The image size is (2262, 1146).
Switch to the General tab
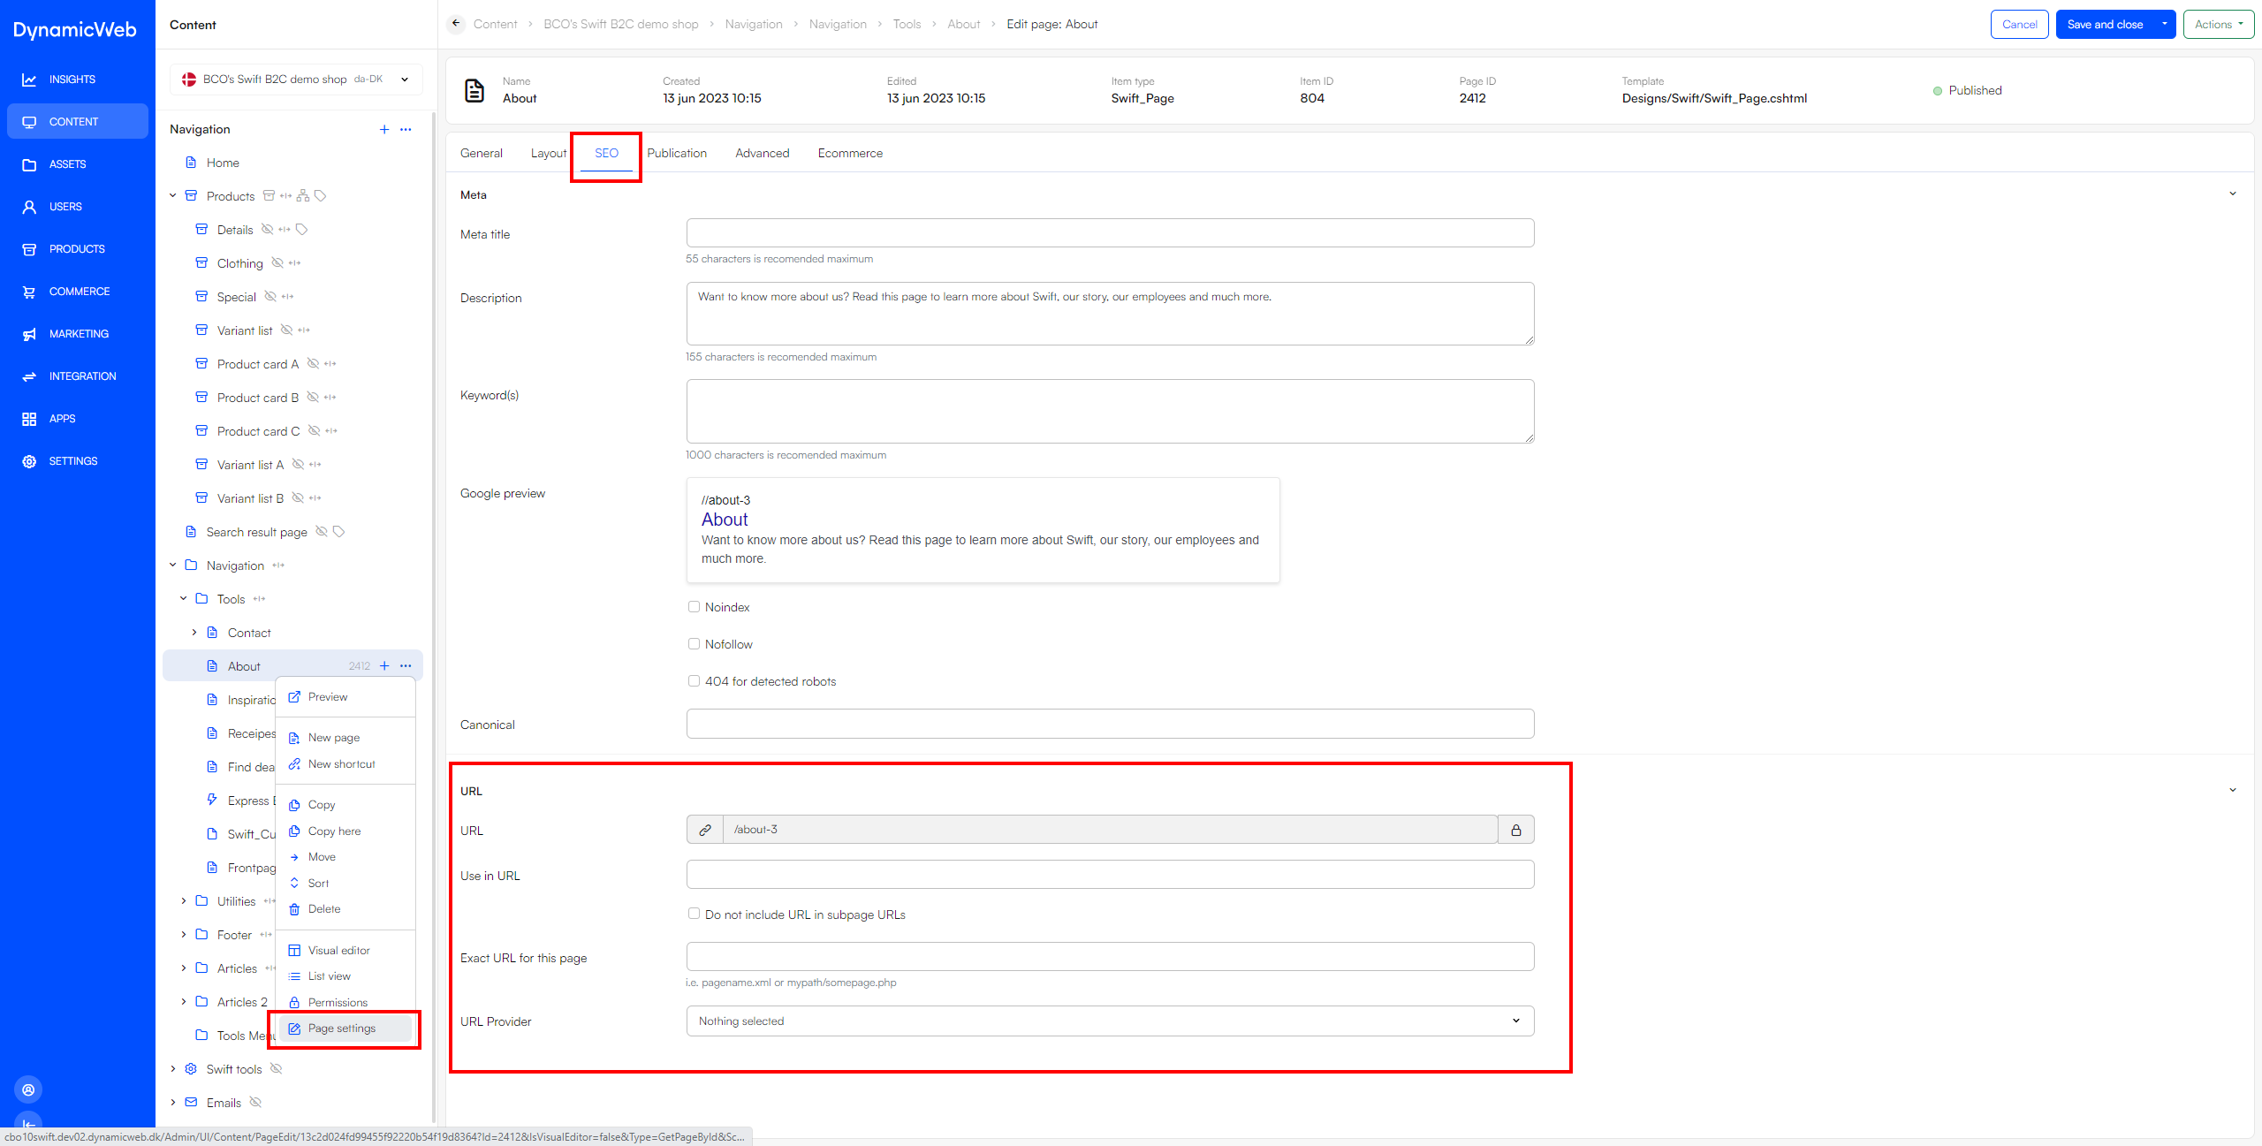pyautogui.click(x=482, y=154)
